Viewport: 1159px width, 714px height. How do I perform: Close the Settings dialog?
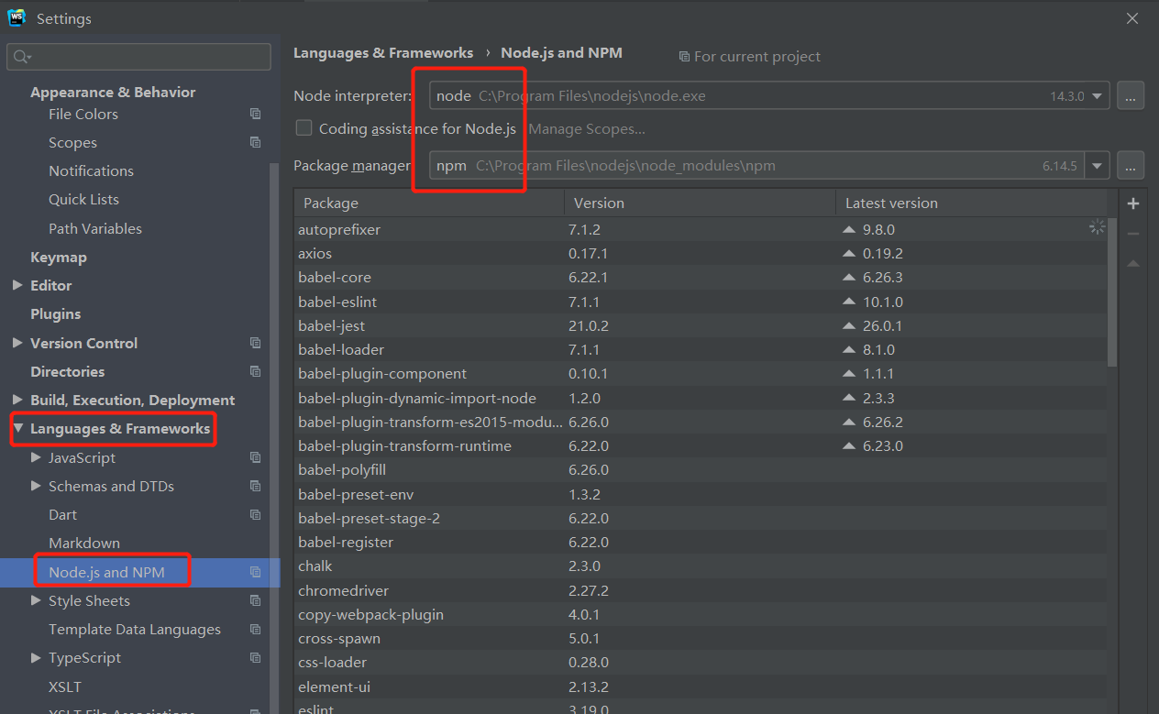(1132, 18)
